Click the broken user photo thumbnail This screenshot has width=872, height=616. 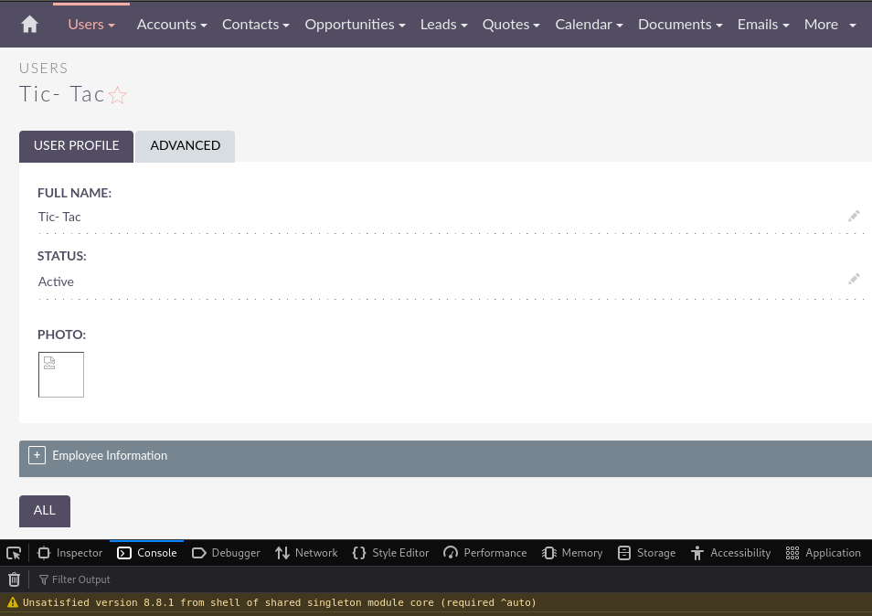(61, 375)
